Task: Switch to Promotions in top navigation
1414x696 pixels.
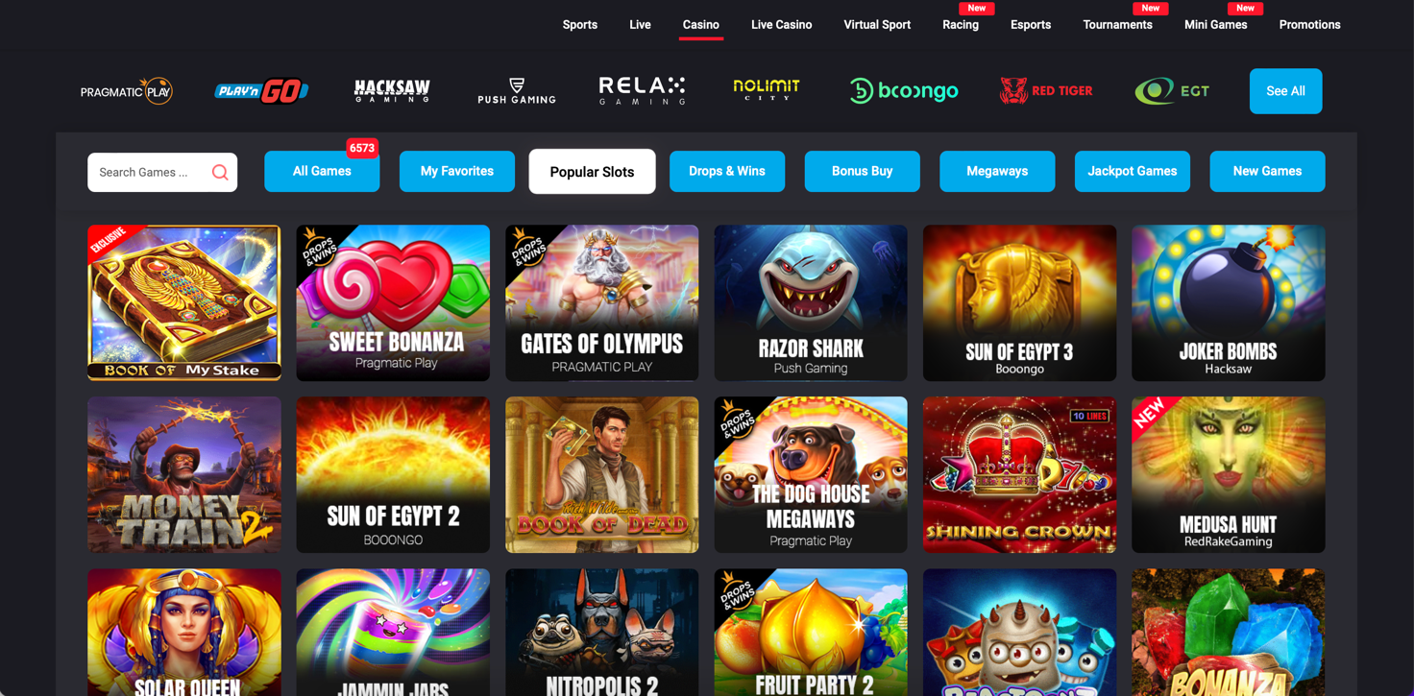Action: point(1309,25)
